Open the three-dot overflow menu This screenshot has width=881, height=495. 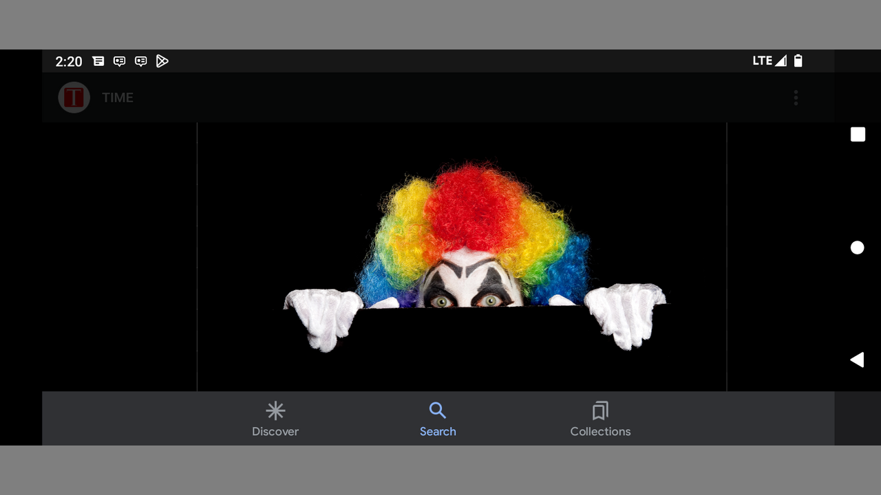click(x=796, y=98)
